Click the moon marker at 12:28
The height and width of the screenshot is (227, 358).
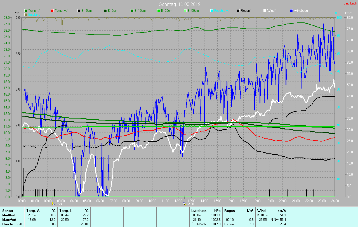tap(184, 204)
